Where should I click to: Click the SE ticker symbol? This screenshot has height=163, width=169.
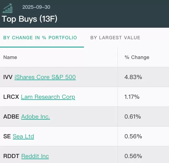point(7,136)
